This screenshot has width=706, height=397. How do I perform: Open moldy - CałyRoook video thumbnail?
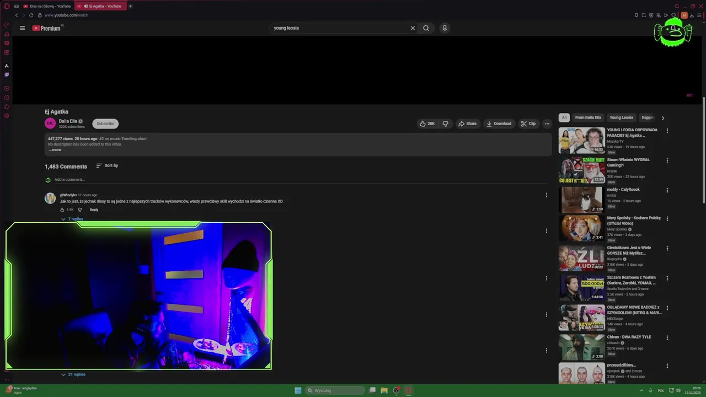click(x=581, y=200)
